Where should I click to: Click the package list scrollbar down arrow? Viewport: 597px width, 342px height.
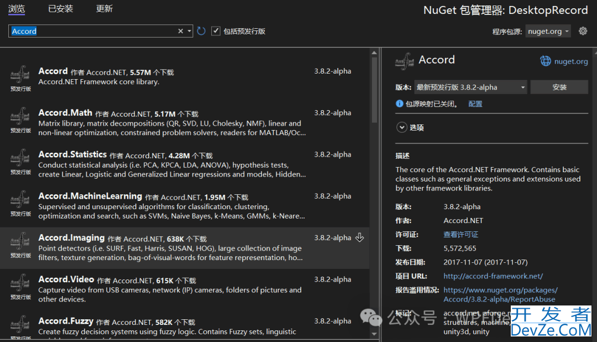[374, 334]
